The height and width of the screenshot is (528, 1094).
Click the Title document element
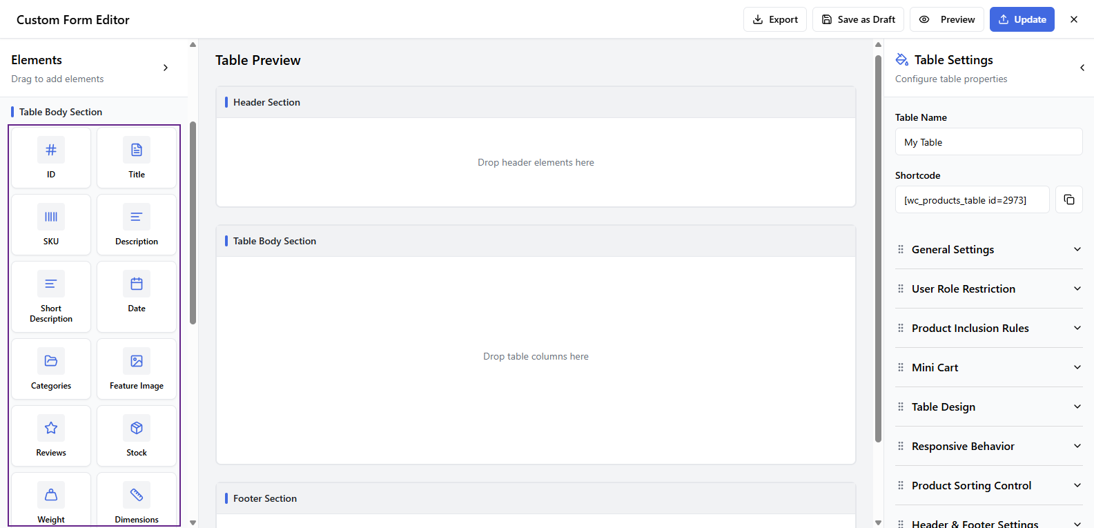[x=137, y=157]
